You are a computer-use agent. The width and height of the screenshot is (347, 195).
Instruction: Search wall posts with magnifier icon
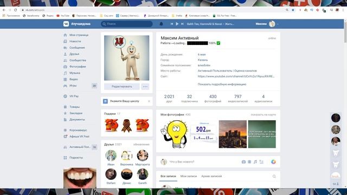pyautogui.click(x=274, y=176)
